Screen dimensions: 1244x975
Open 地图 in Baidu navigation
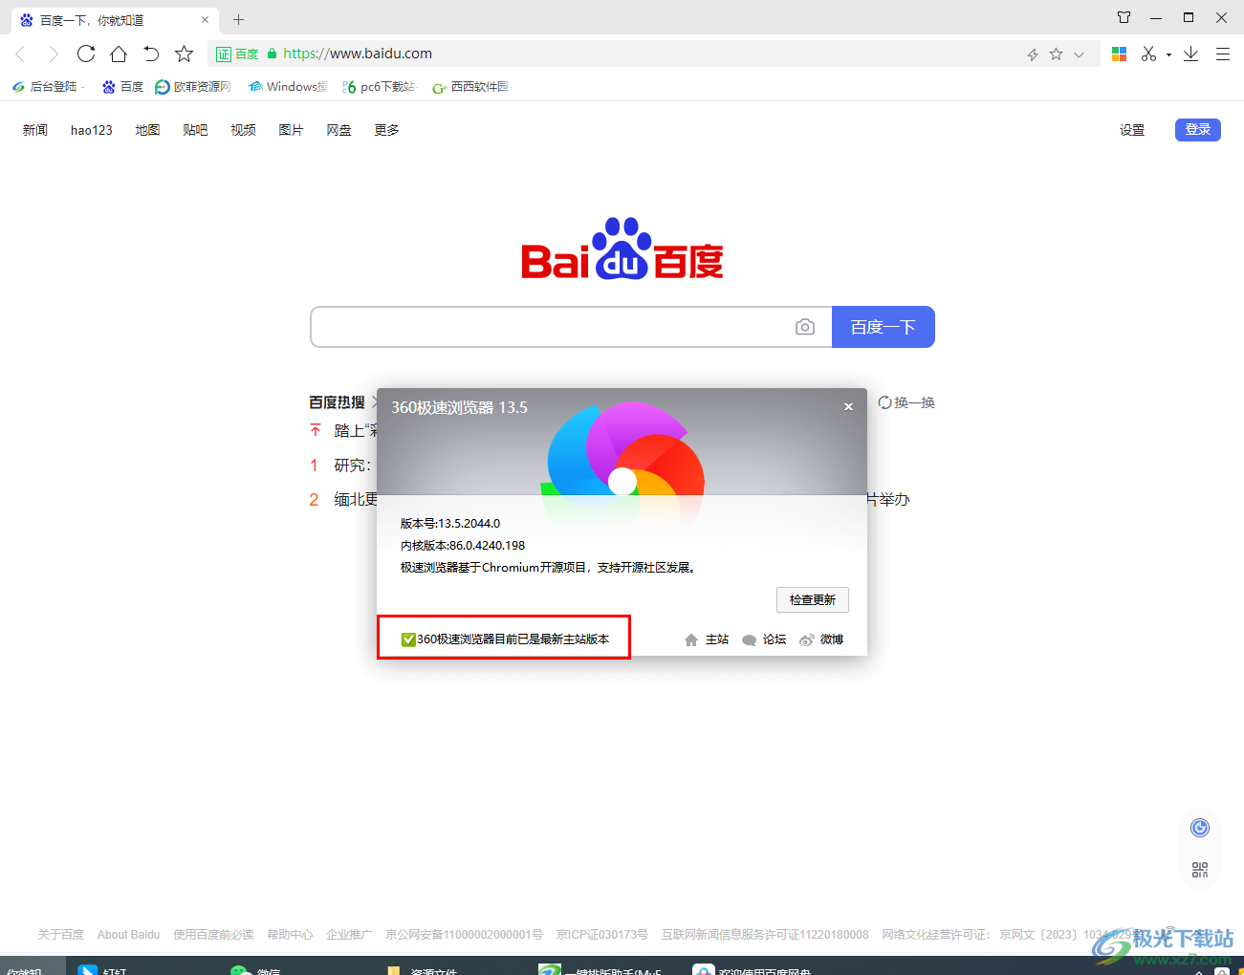point(147,130)
